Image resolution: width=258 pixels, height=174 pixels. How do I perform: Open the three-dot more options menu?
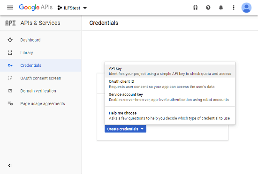(234, 7)
